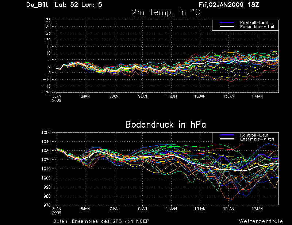The height and width of the screenshot is (225, 292).
Task: Click the 1020 pressure axis label
Action: (x=46, y=160)
